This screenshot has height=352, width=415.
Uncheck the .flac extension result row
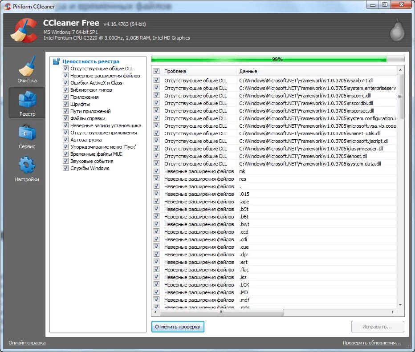point(156,270)
